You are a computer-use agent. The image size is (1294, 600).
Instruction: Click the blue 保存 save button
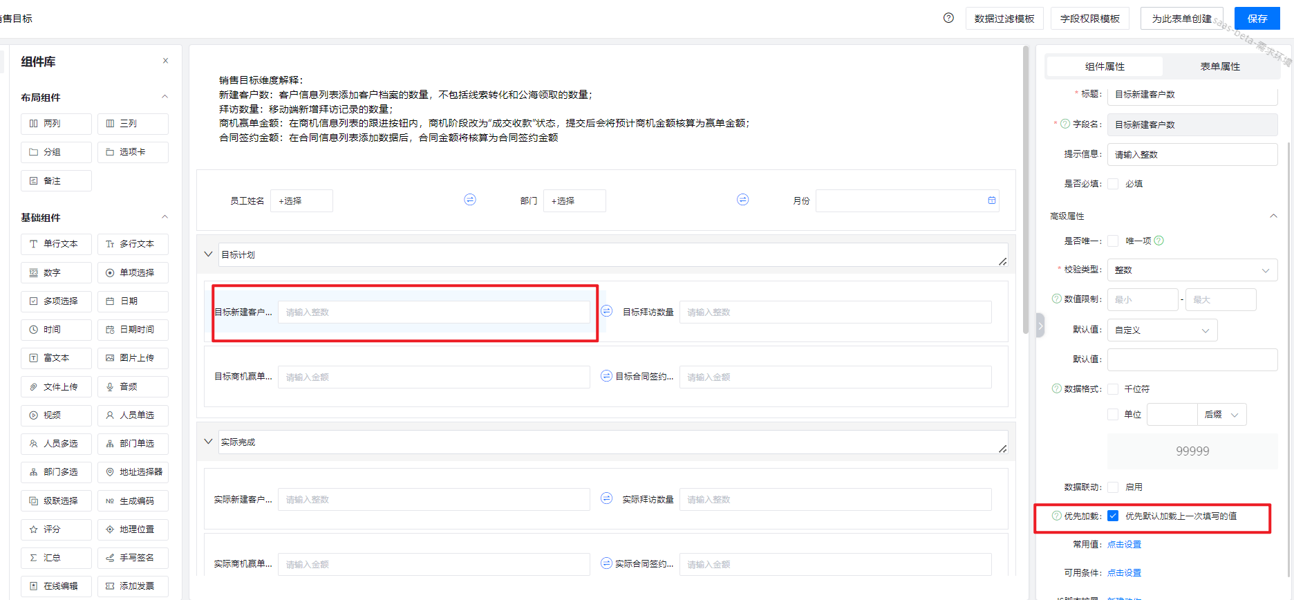coord(1257,19)
